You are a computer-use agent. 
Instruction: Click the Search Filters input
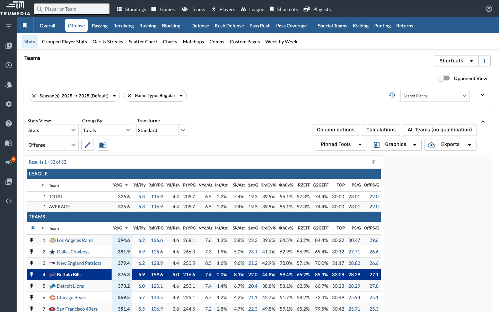pos(430,96)
